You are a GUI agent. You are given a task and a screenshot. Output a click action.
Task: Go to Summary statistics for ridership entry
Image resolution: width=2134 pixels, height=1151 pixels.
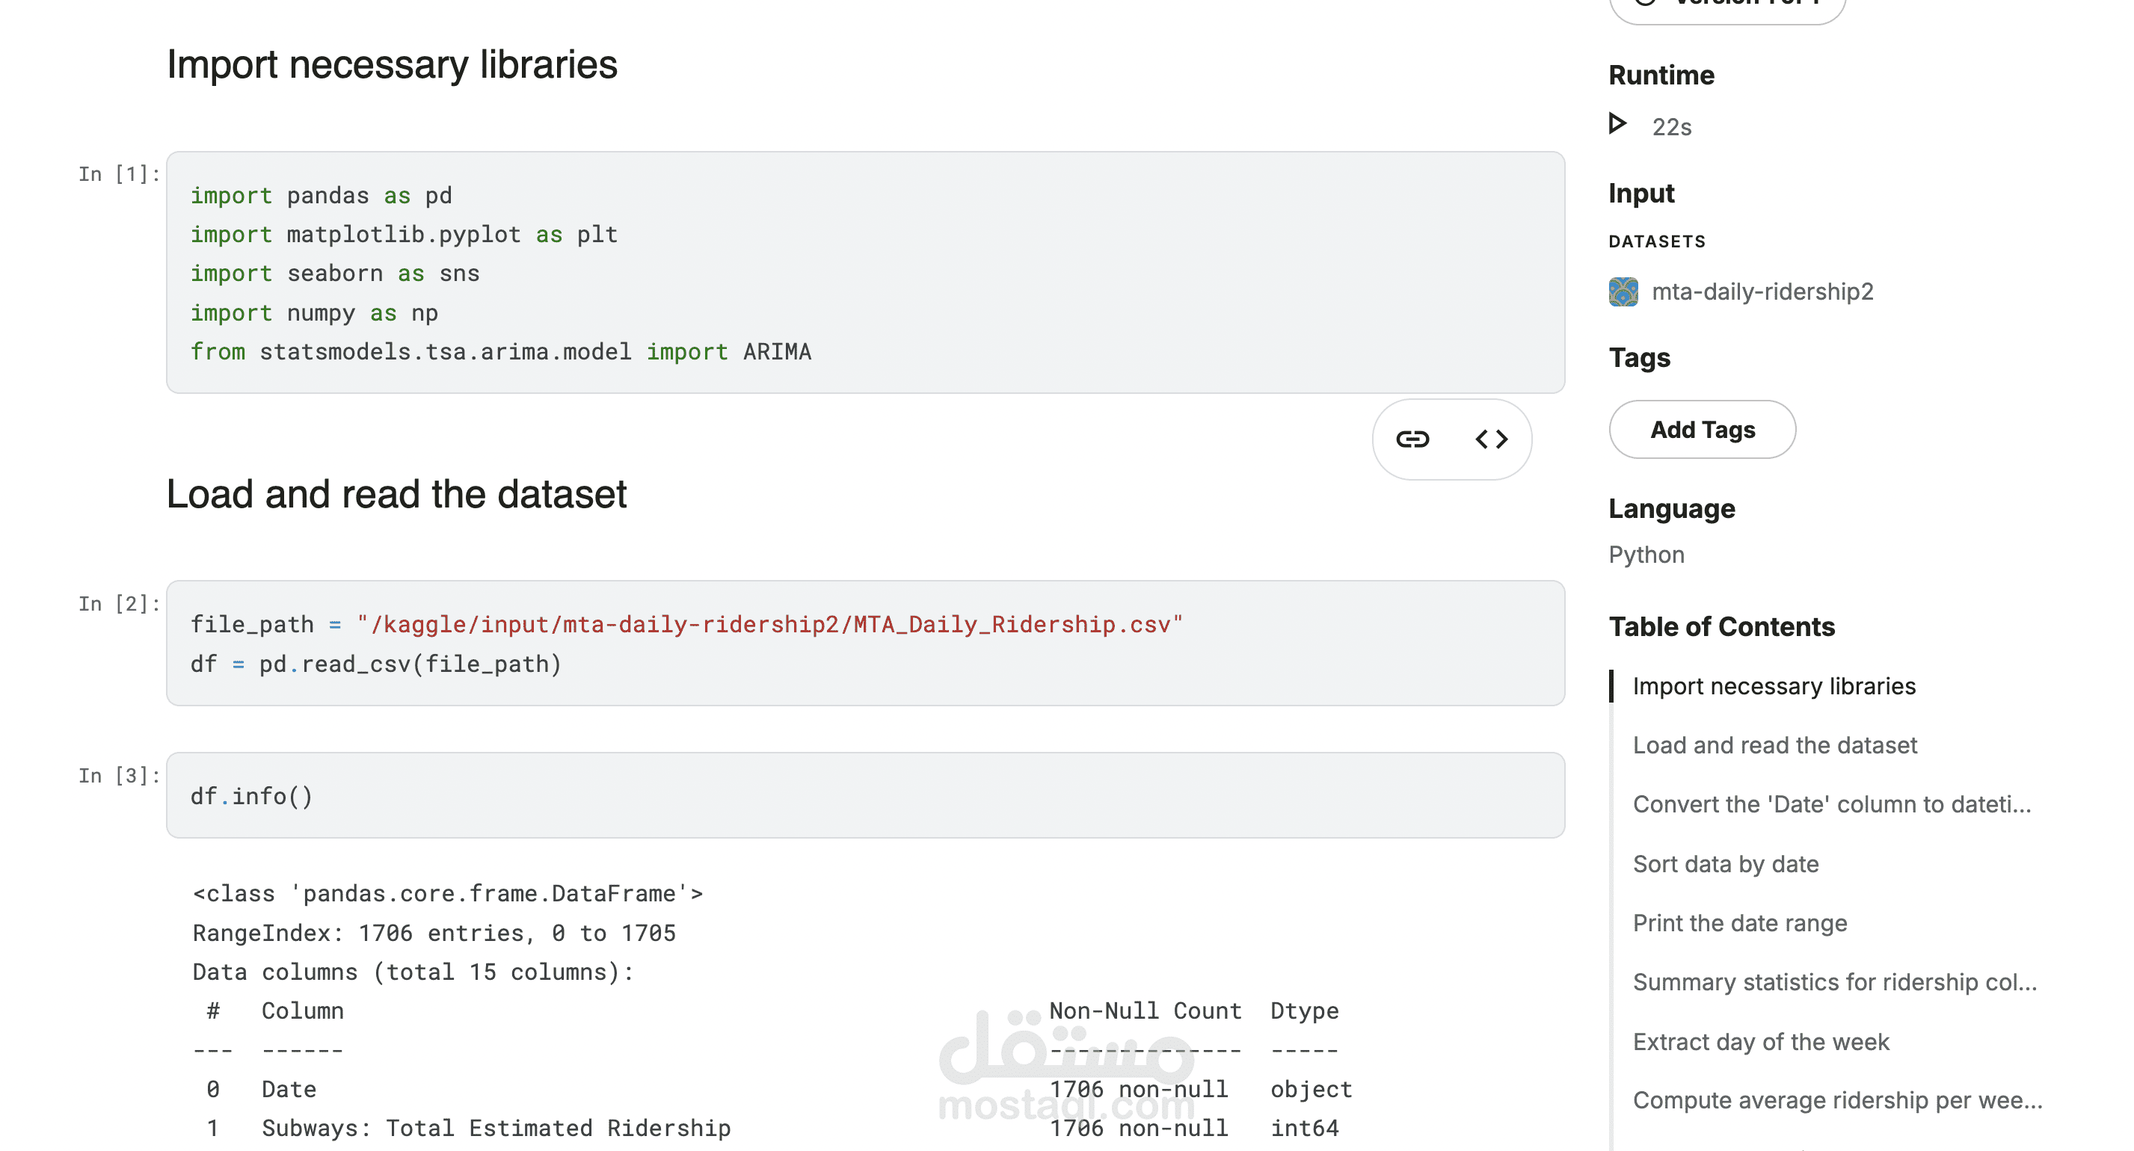coord(1834,981)
